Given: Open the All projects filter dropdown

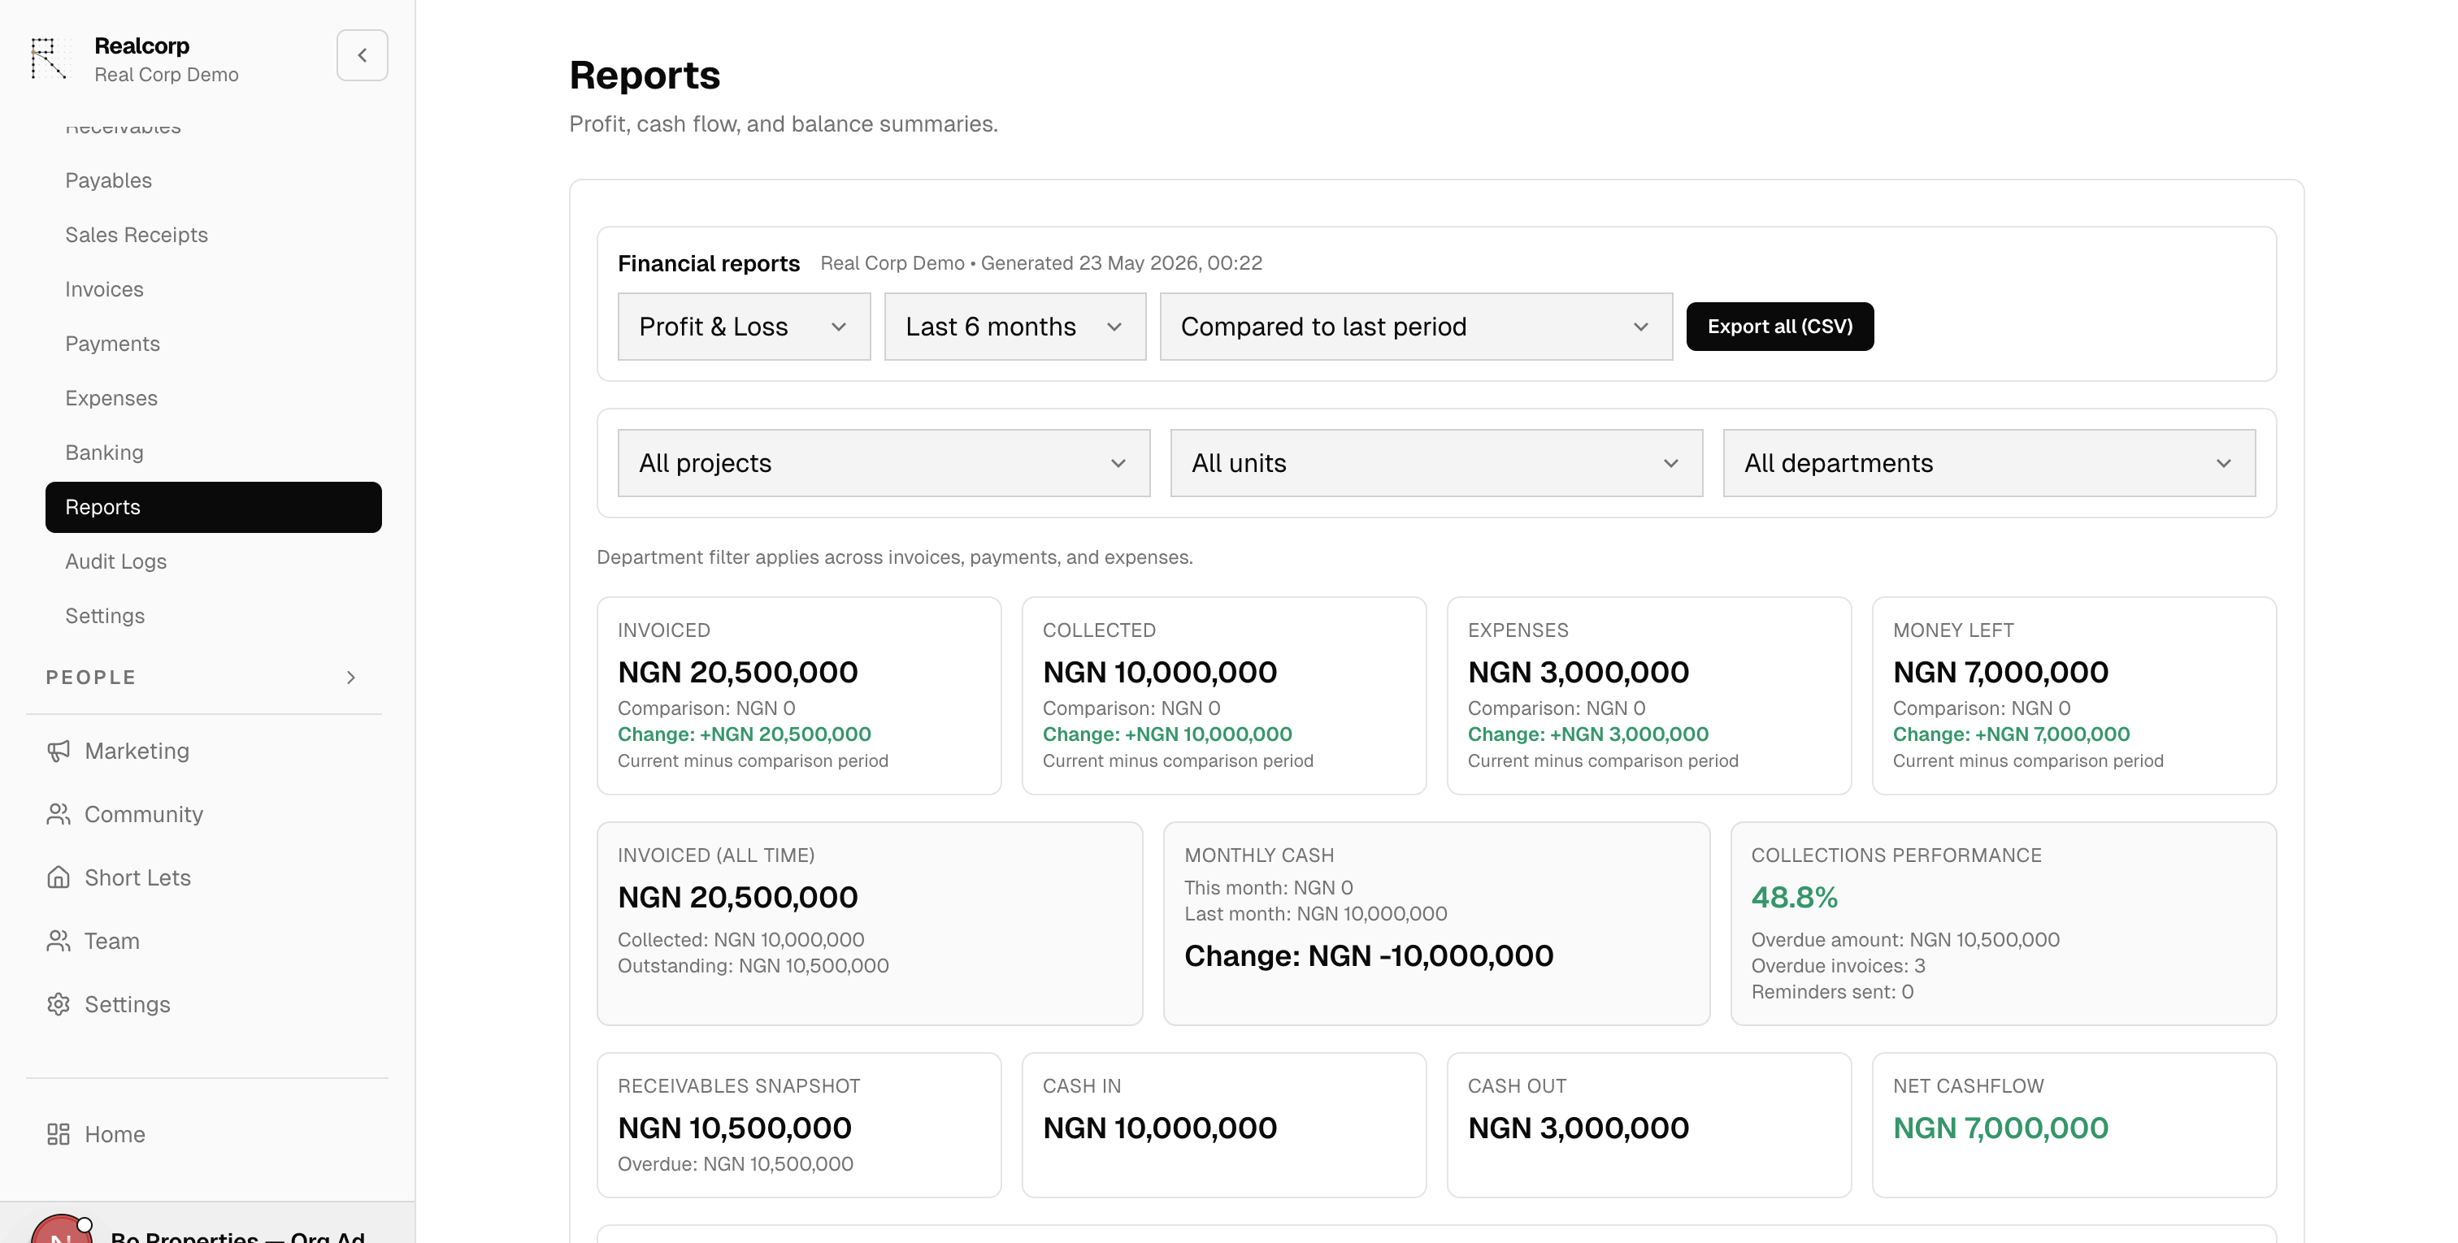Looking at the screenshot, I should 884,462.
